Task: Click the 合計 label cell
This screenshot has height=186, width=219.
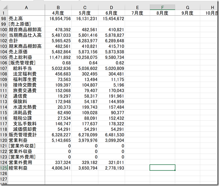Action: tap(26, 41)
